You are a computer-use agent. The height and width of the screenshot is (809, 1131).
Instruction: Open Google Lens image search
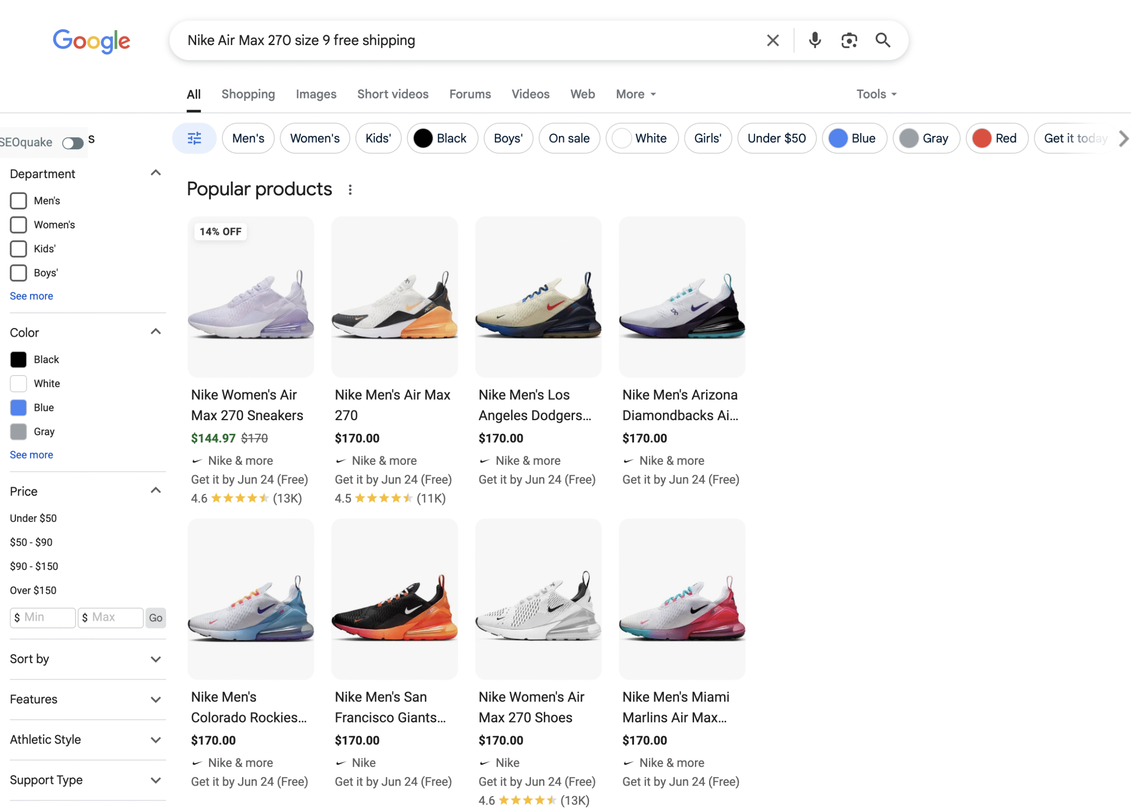click(849, 40)
